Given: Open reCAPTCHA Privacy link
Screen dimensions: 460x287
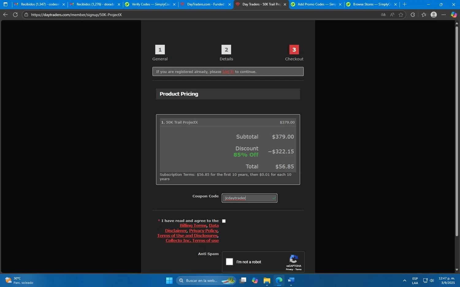Looking at the screenshot, I should (x=289, y=270).
